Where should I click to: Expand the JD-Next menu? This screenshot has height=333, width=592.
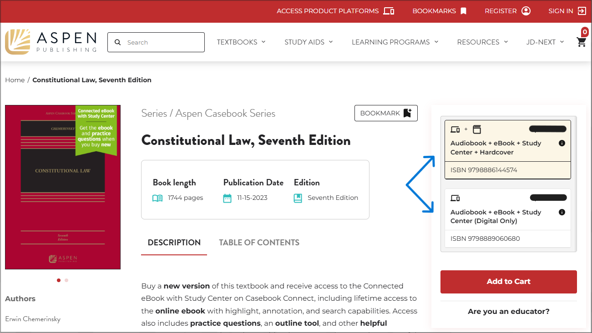[545, 42]
